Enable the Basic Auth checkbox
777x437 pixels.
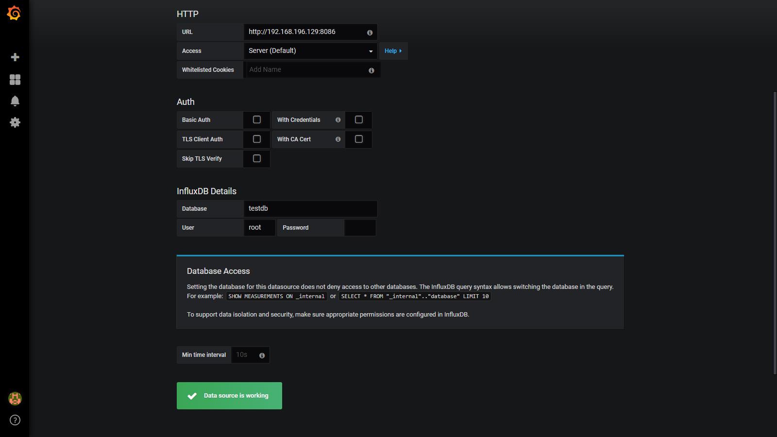tap(257, 119)
